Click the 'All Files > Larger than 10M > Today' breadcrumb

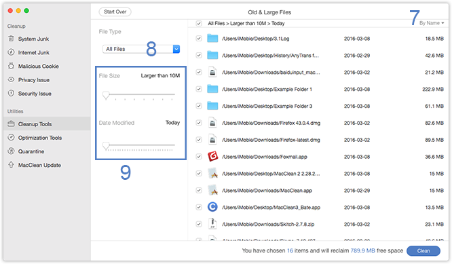coord(246,23)
